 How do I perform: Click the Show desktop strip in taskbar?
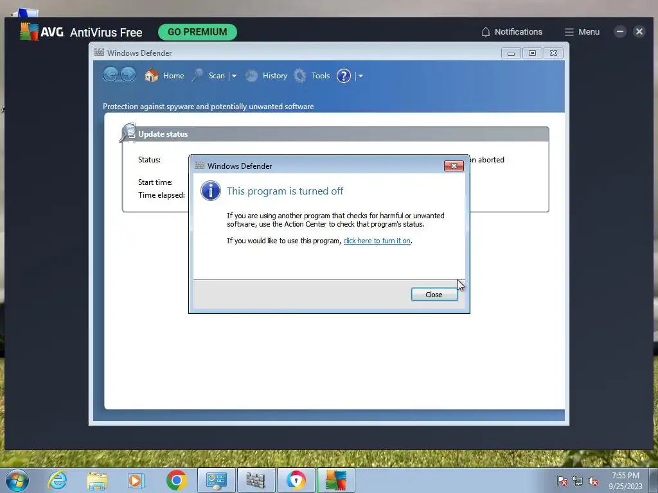(x=653, y=481)
